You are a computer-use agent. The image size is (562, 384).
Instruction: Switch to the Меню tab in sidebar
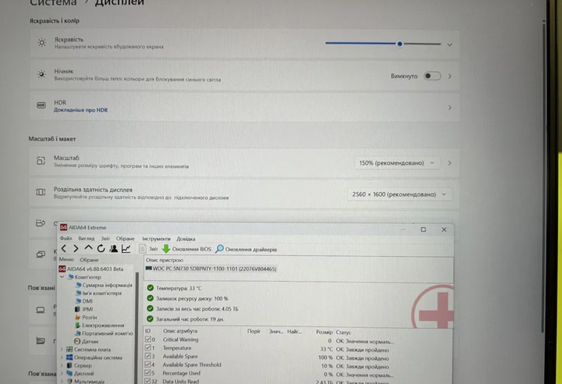point(66,259)
